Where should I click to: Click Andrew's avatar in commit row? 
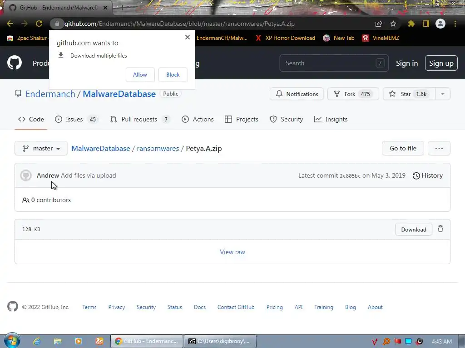(26, 175)
